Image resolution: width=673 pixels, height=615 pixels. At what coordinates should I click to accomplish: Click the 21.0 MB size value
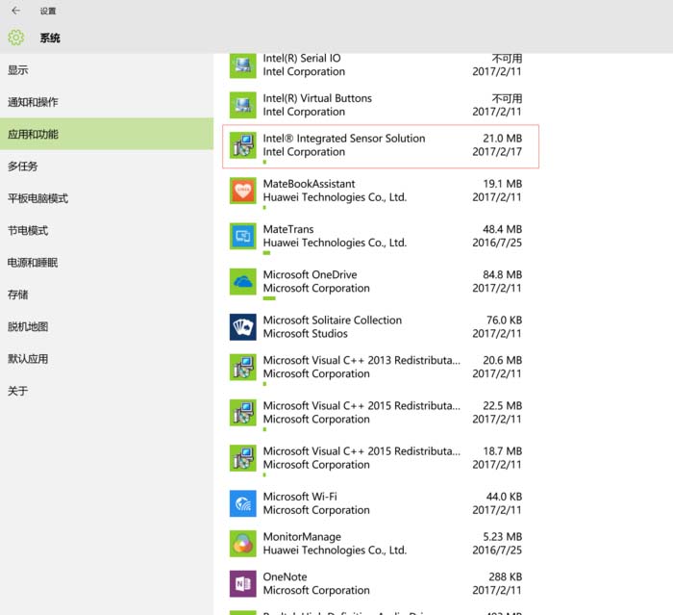(x=502, y=139)
